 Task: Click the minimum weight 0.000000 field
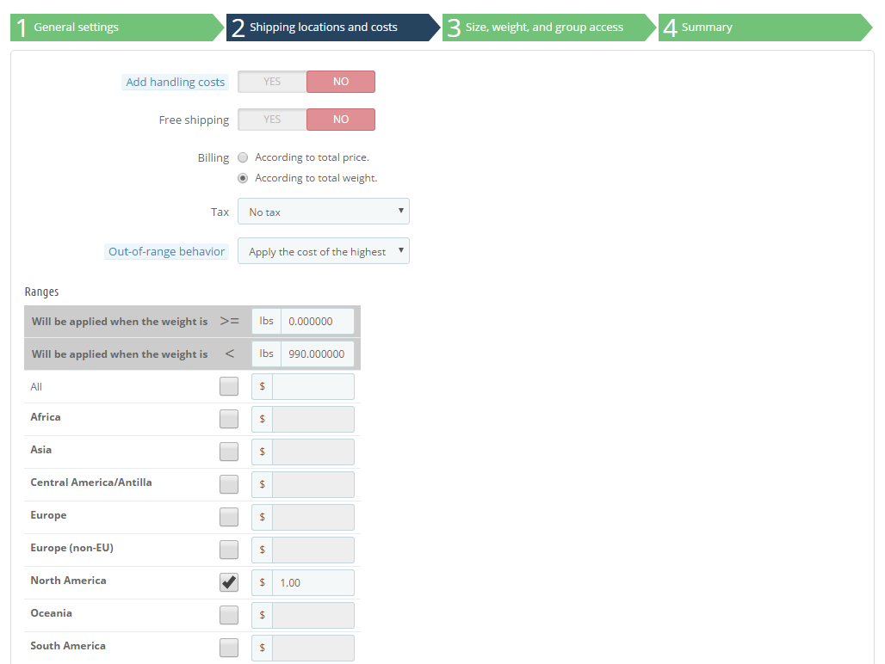(x=317, y=322)
